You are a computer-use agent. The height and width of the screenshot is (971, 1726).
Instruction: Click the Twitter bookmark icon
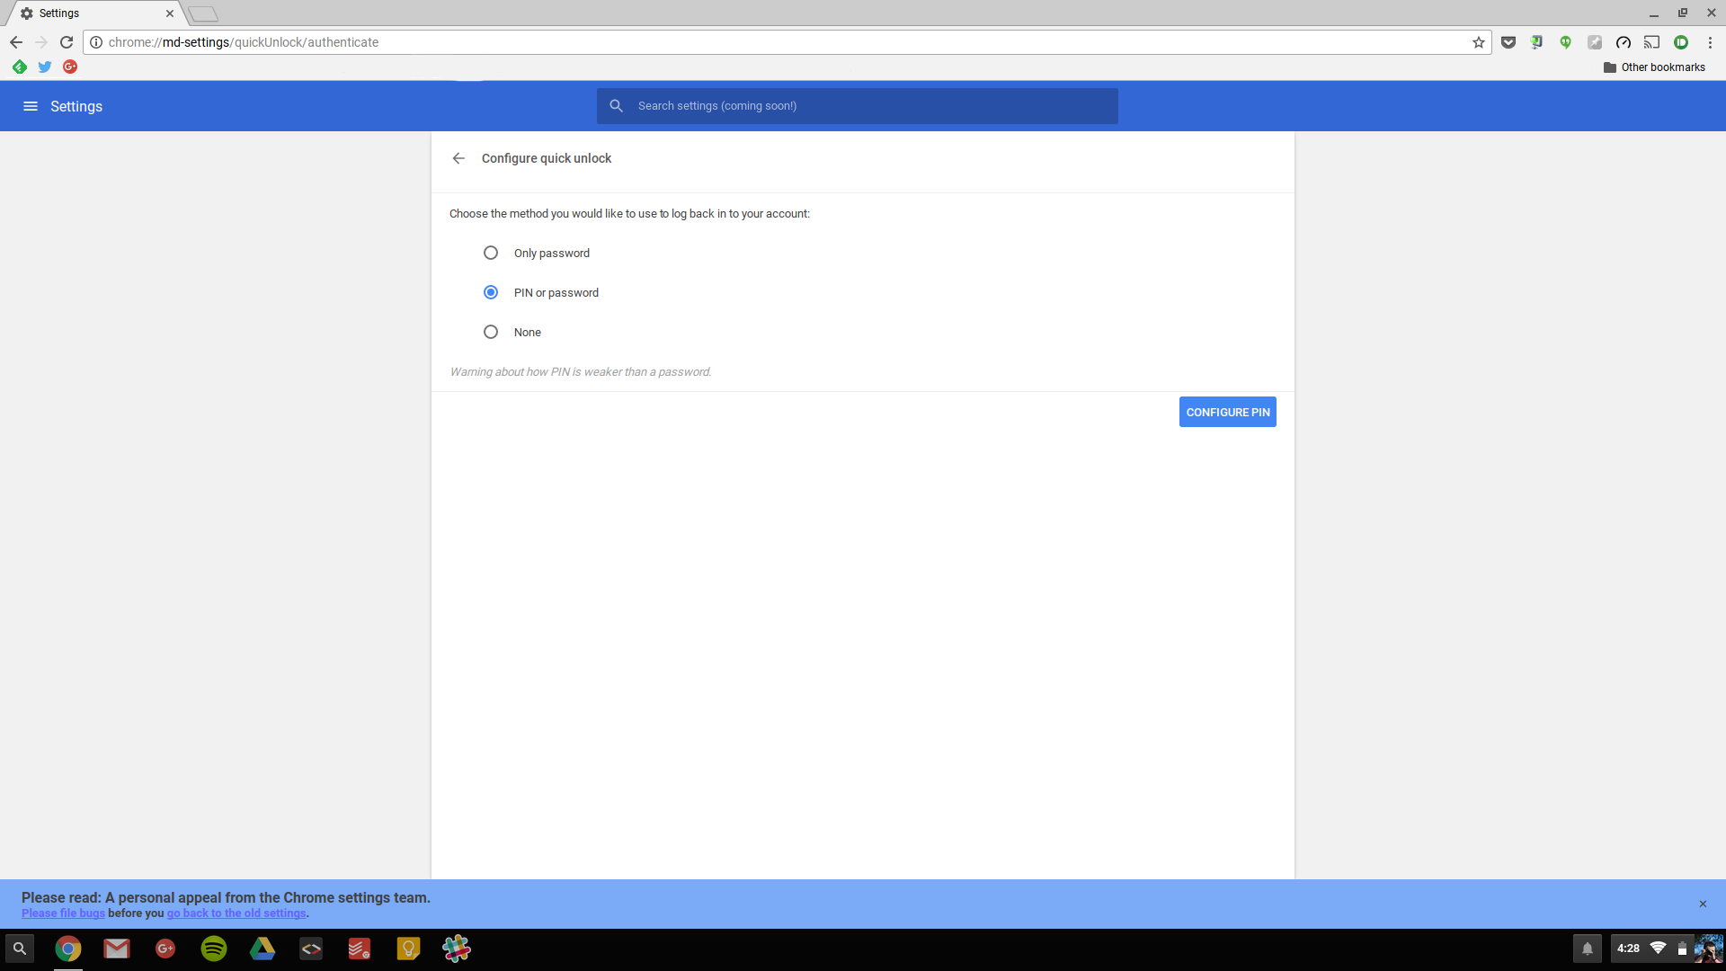(x=45, y=67)
